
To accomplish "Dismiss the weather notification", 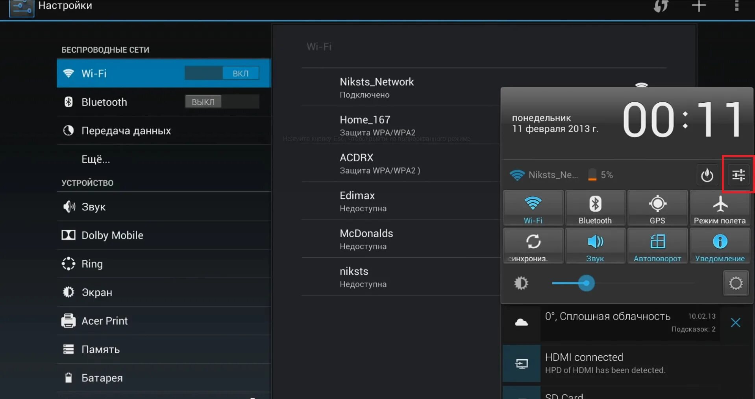I will coord(735,323).
